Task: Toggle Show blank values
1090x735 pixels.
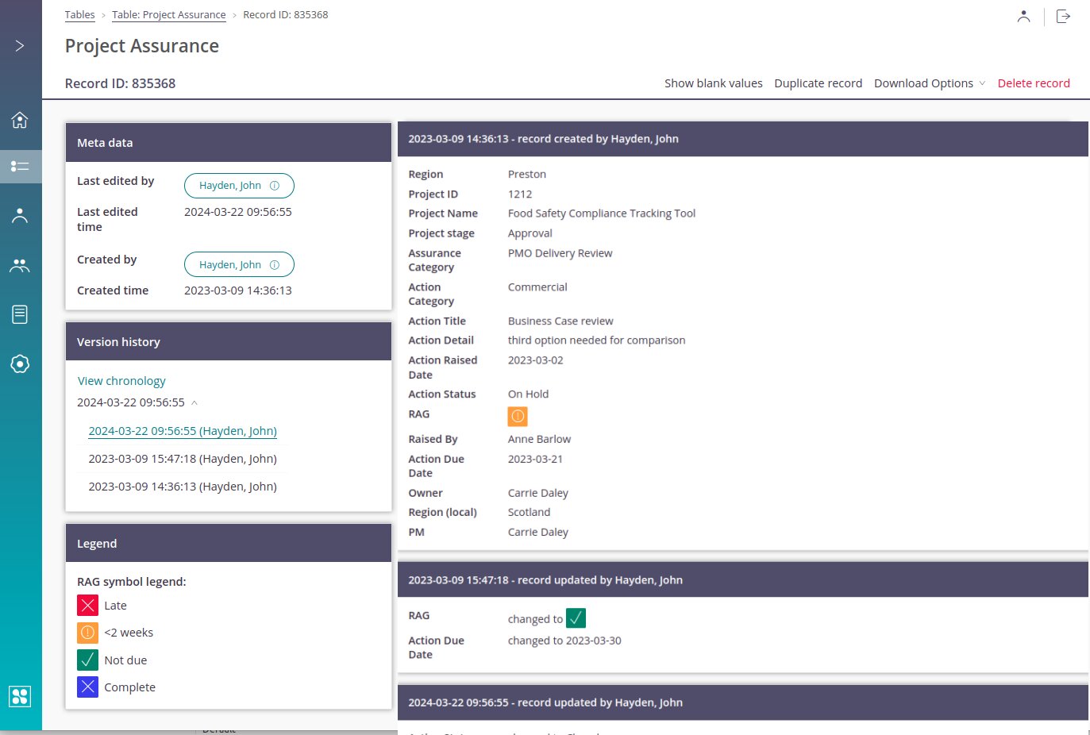Action: [713, 83]
